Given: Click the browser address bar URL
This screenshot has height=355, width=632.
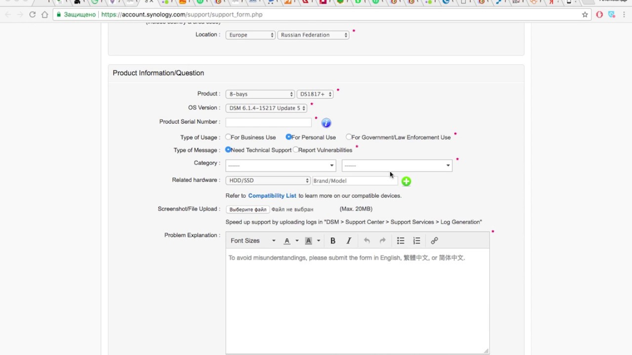Looking at the screenshot, I should [x=182, y=15].
